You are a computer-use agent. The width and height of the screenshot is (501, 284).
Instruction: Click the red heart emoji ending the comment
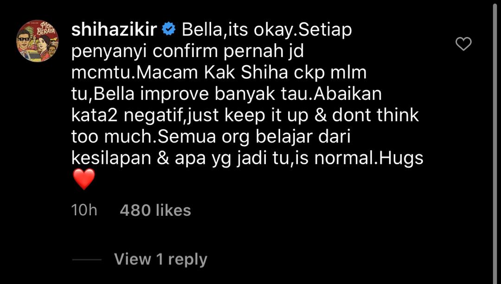click(84, 179)
